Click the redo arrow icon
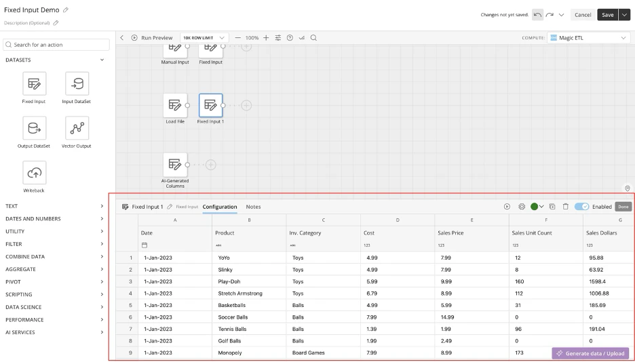Image resolution: width=635 pixels, height=362 pixels. point(550,15)
